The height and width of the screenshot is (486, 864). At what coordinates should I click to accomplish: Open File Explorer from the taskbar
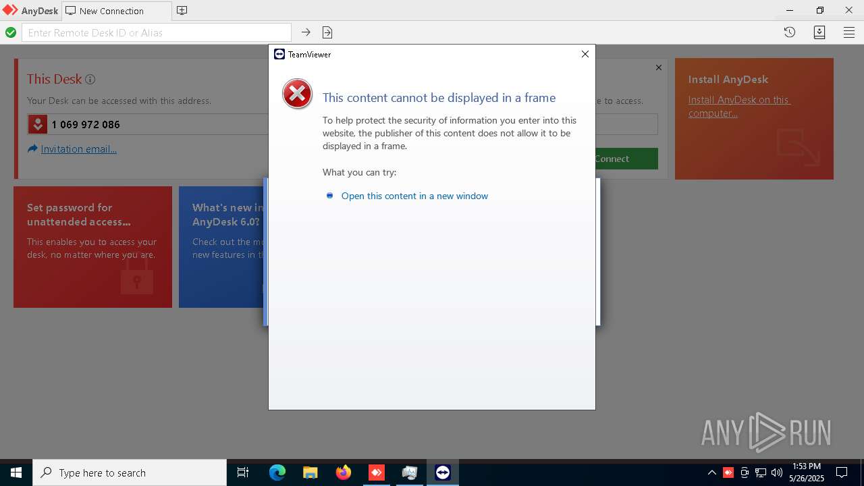coord(310,473)
